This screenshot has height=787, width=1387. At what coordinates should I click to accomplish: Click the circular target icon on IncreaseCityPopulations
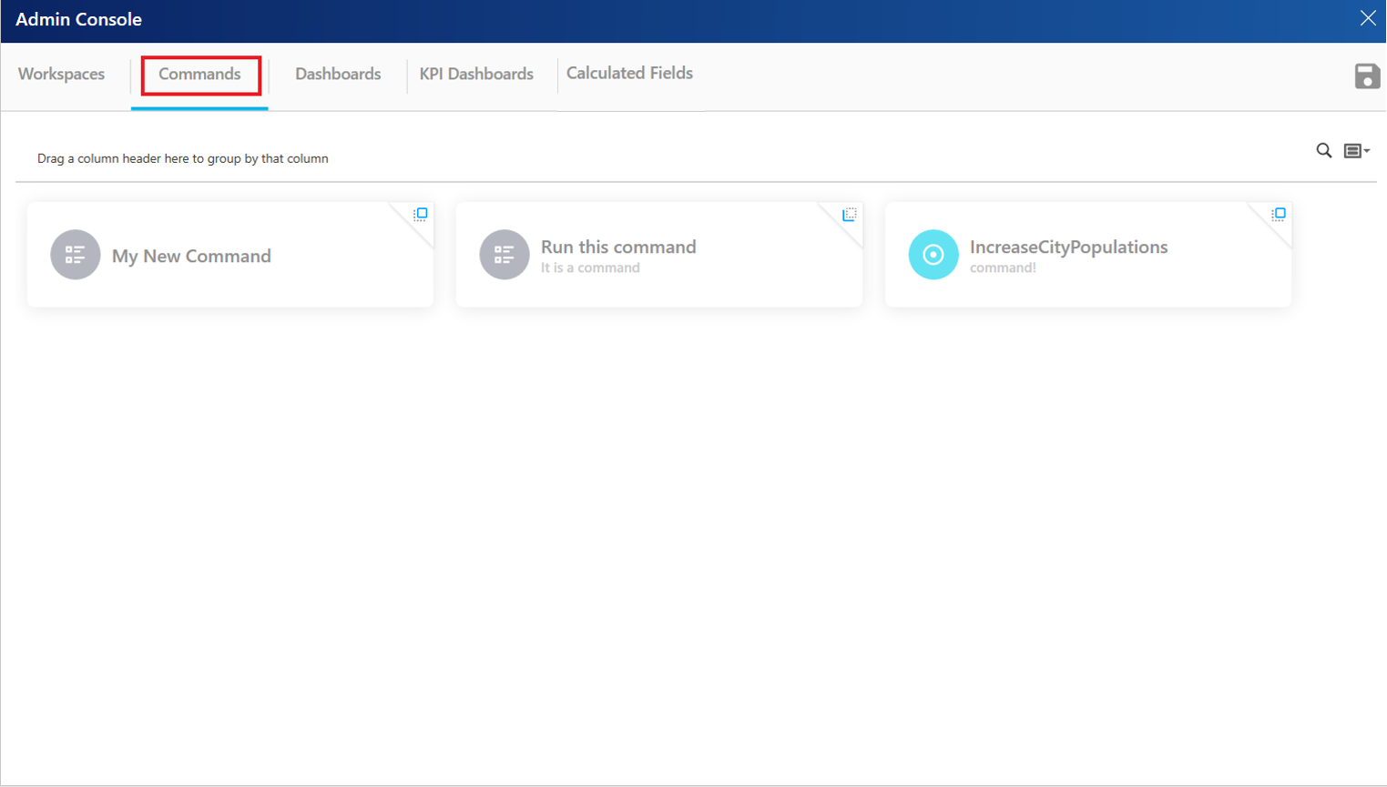(933, 255)
